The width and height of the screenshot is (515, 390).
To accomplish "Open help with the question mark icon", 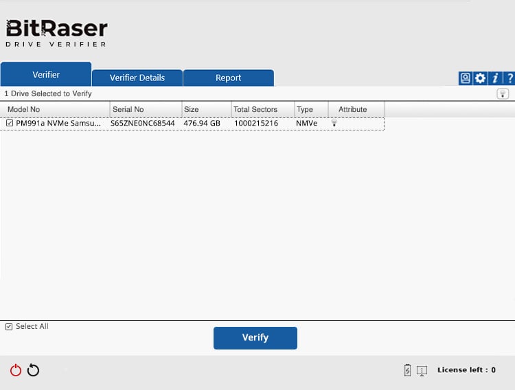I will [x=509, y=78].
